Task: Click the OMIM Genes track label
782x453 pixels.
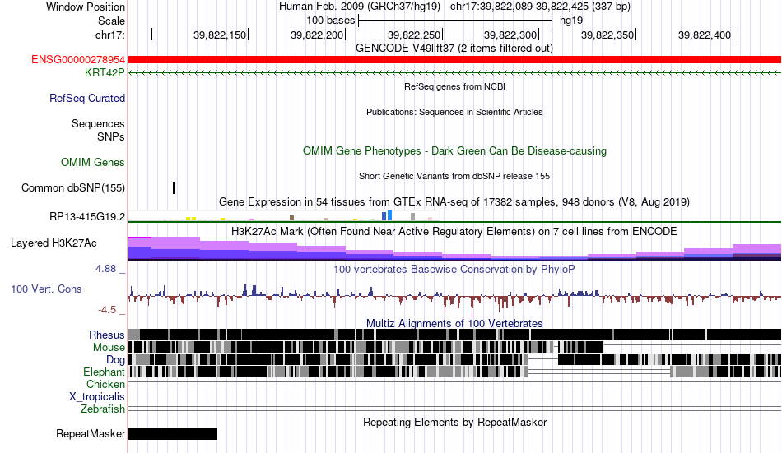Action: 93,163
